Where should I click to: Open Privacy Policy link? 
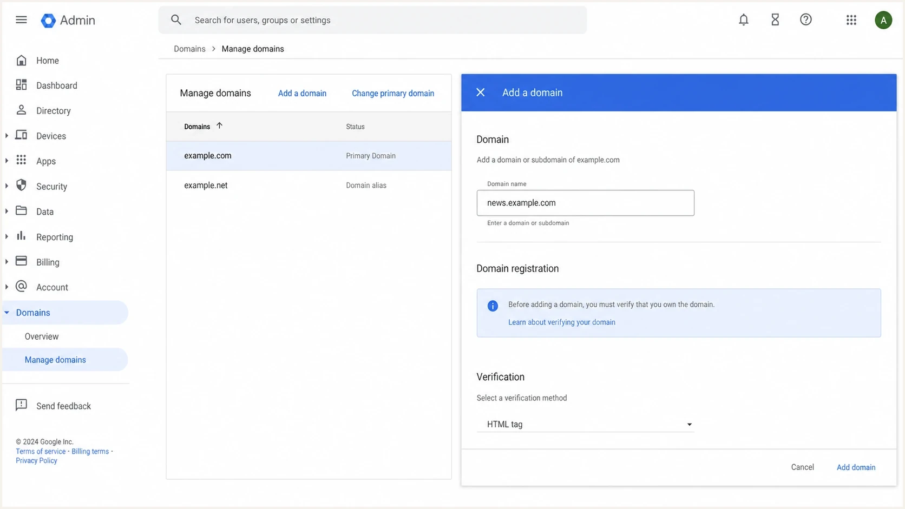pyautogui.click(x=36, y=460)
